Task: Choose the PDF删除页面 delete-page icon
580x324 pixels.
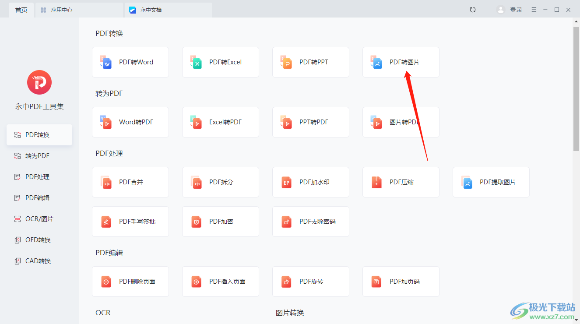Action: tap(106, 282)
